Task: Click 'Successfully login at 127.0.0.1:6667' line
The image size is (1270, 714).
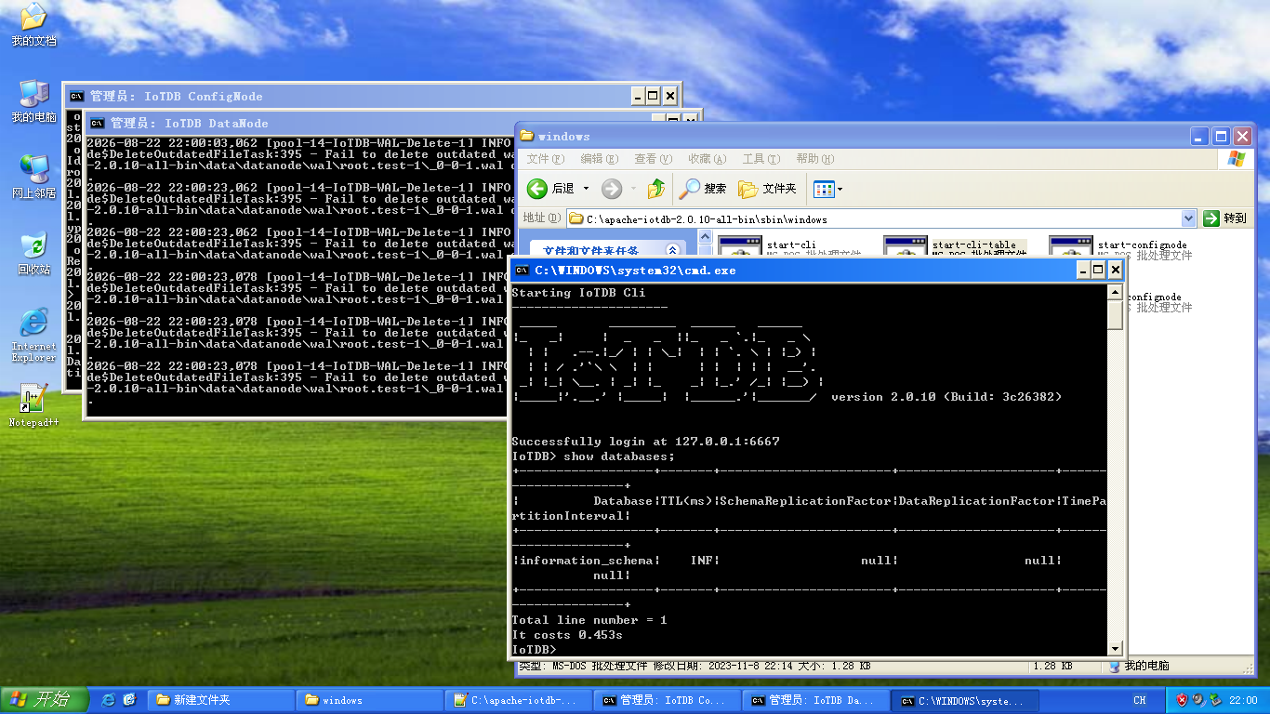Action: (x=645, y=442)
